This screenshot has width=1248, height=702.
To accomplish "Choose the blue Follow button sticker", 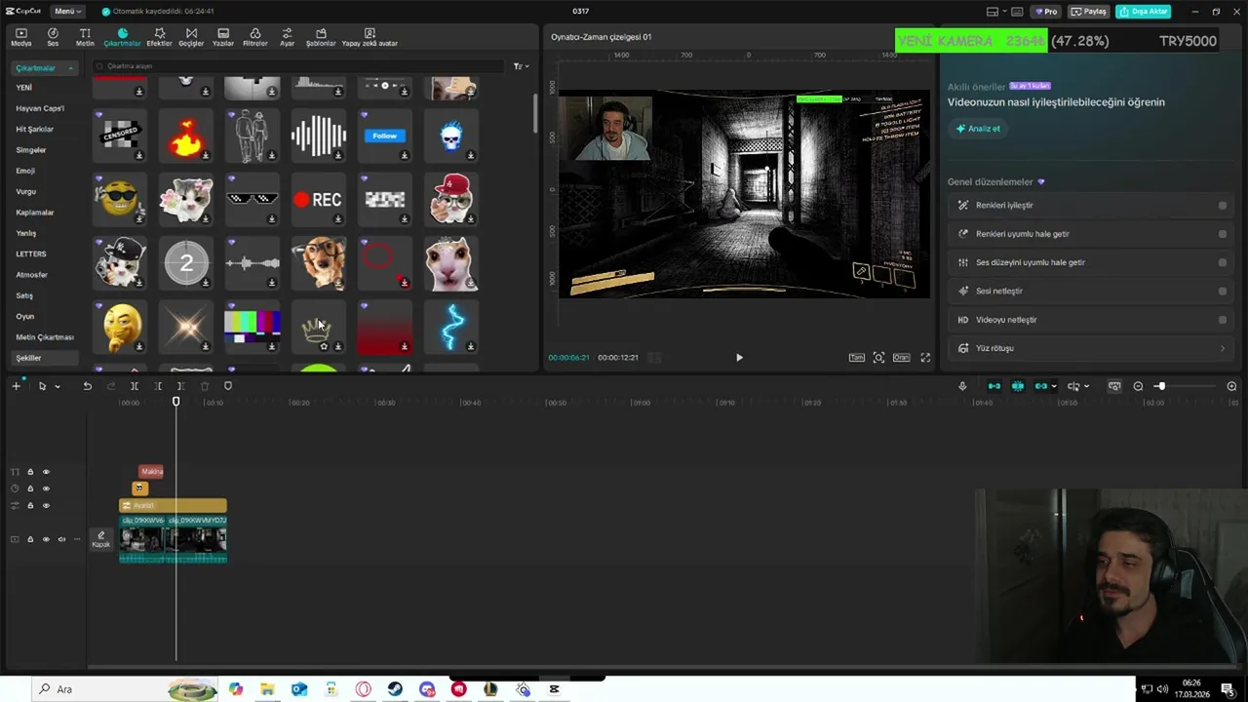I will pos(384,136).
